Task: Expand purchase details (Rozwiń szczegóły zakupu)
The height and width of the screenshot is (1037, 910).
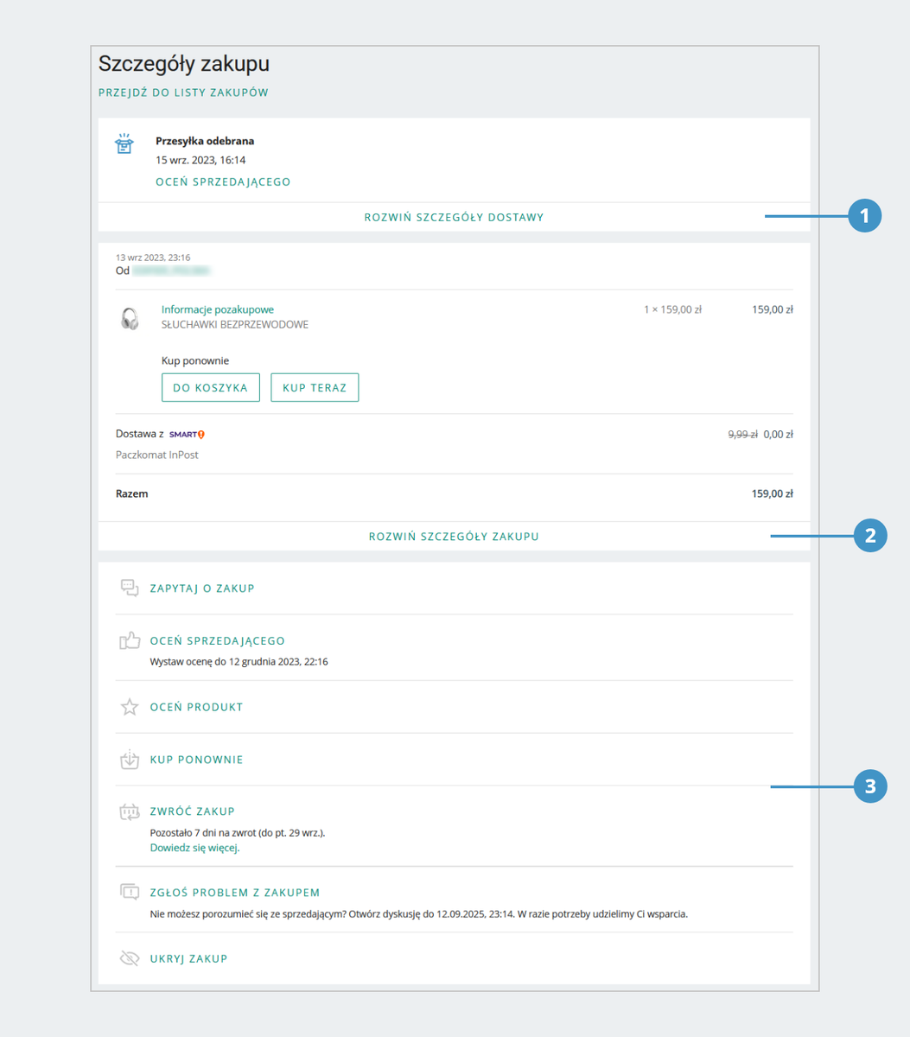Action: [454, 537]
